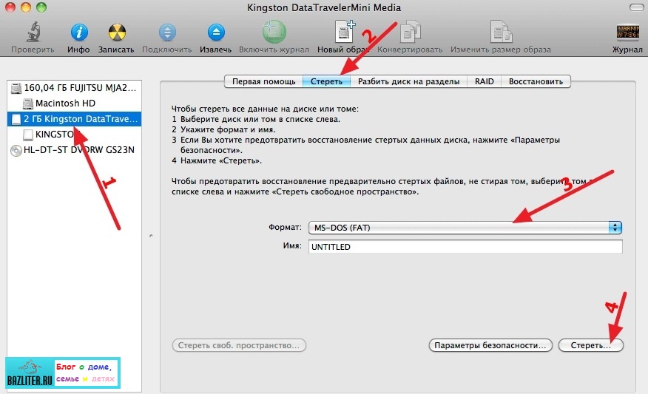This screenshot has width=648, height=394.
Task: Click the Записать burn icon
Action: click(x=117, y=33)
